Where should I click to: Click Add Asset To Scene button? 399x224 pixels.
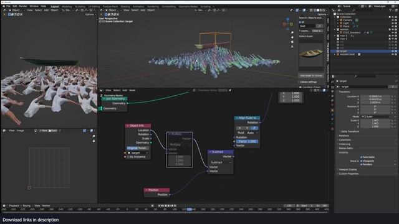click(311, 76)
